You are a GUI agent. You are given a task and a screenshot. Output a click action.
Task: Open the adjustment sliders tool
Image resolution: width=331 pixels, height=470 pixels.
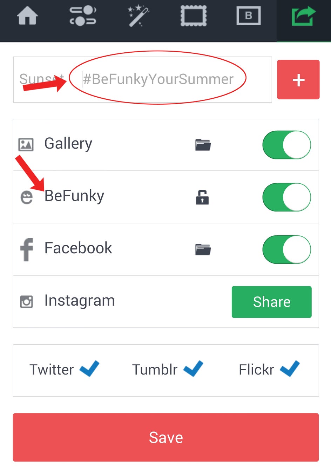pos(83,16)
